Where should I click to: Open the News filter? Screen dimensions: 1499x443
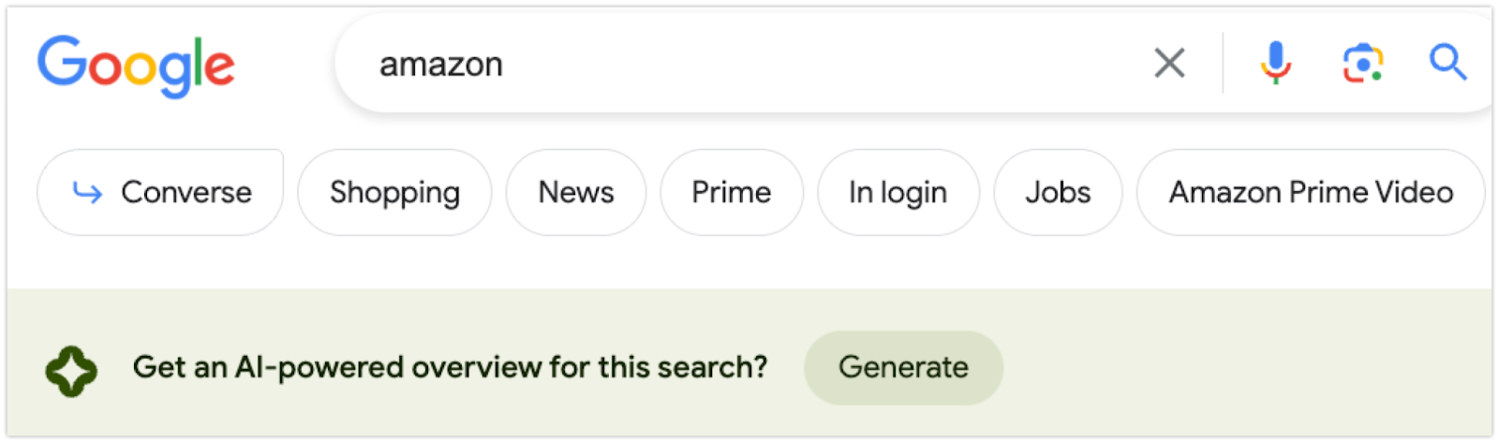pos(576,192)
